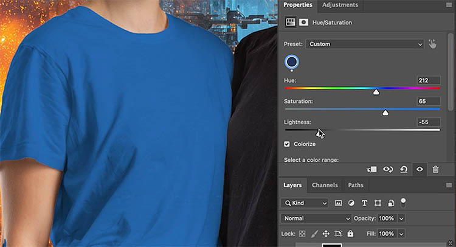Select the layer mask icon in Properties

(303, 23)
